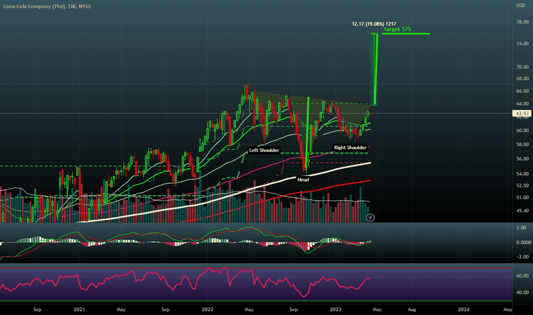Click the 74.00 price axis label
533x315 pixels.
point(523,44)
